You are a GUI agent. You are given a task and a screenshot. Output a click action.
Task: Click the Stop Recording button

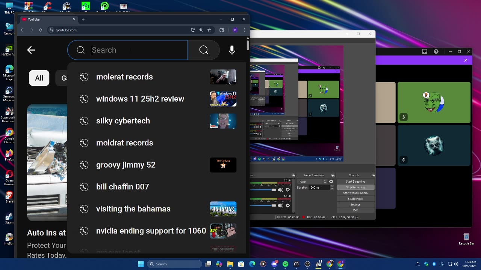355,187
